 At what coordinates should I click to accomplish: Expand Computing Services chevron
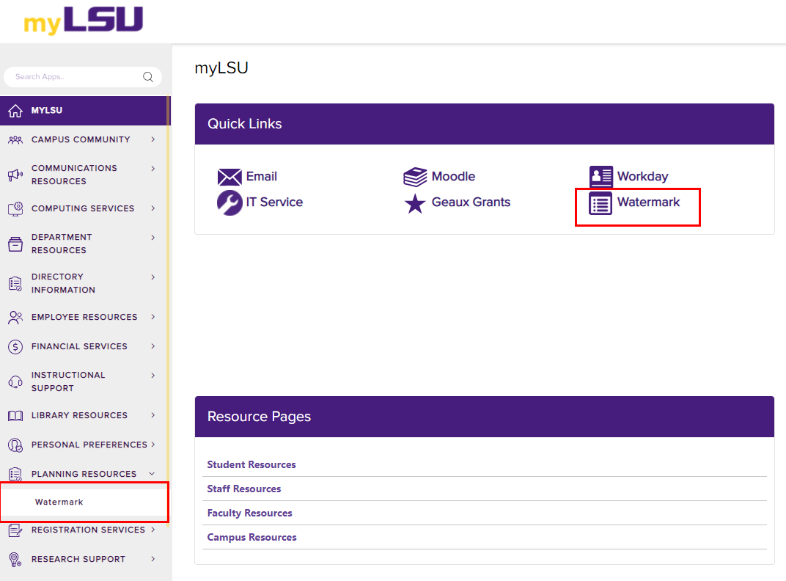pyautogui.click(x=153, y=208)
